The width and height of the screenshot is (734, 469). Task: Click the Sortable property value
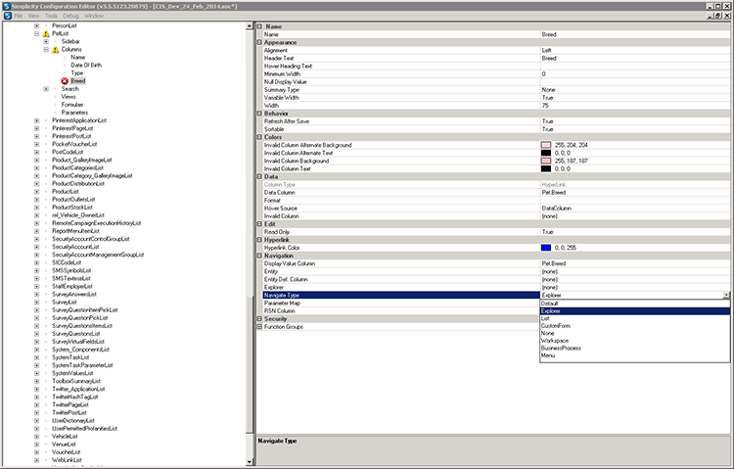tap(635, 129)
